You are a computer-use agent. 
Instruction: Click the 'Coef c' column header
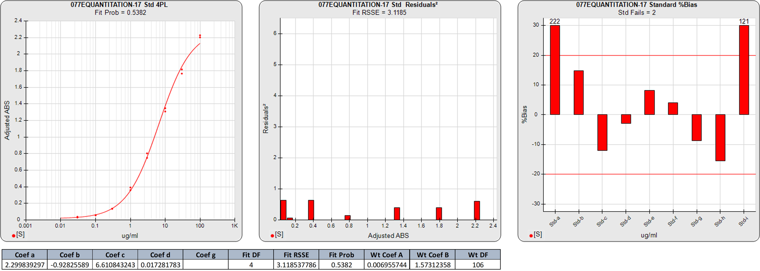tap(115, 254)
